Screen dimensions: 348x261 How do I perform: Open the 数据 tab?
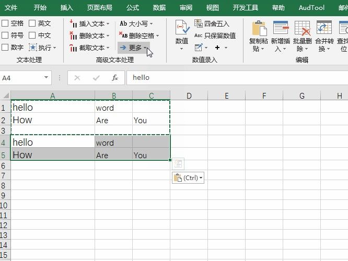pyautogui.click(x=159, y=8)
